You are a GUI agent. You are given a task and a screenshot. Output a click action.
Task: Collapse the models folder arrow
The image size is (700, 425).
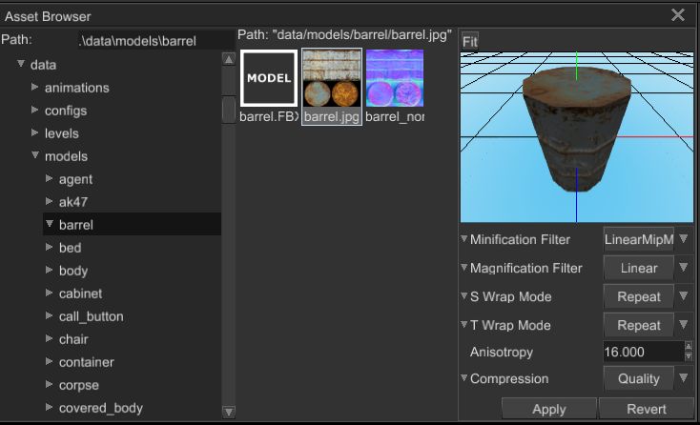35,155
